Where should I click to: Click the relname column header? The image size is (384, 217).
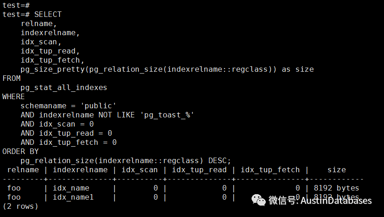(x=23, y=169)
